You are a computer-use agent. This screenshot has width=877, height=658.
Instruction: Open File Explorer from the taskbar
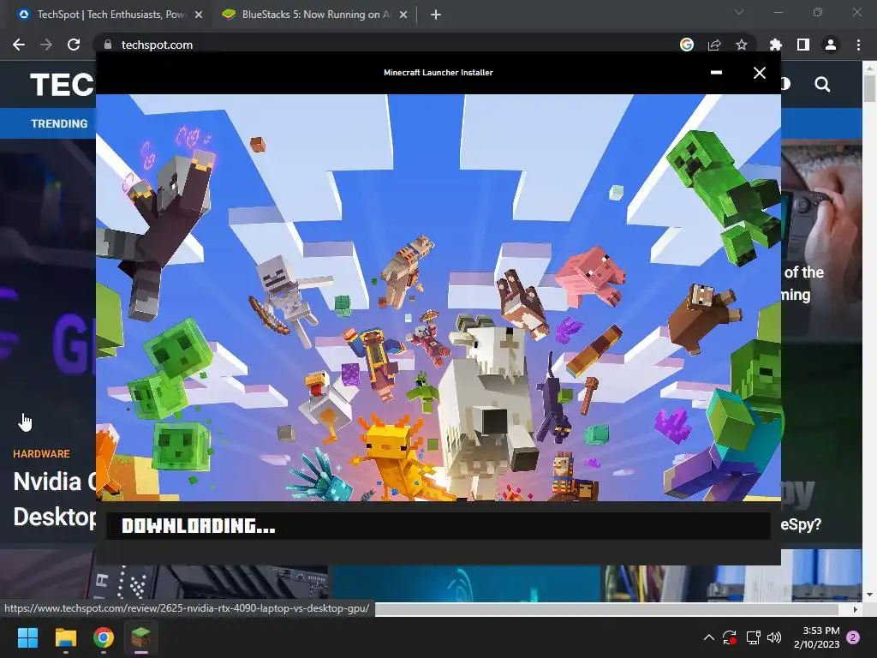click(65, 637)
